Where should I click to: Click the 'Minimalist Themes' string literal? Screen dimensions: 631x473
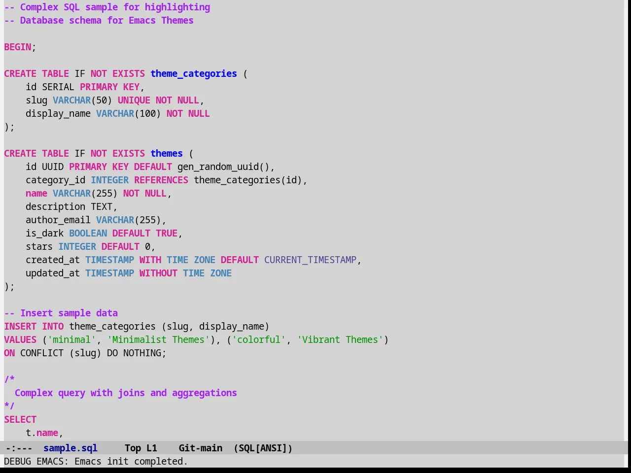click(x=158, y=339)
